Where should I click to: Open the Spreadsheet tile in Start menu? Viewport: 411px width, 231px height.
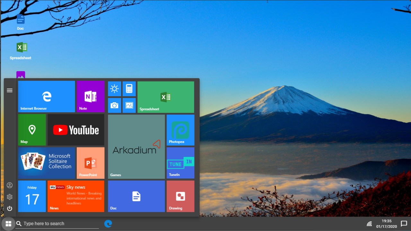tap(166, 97)
